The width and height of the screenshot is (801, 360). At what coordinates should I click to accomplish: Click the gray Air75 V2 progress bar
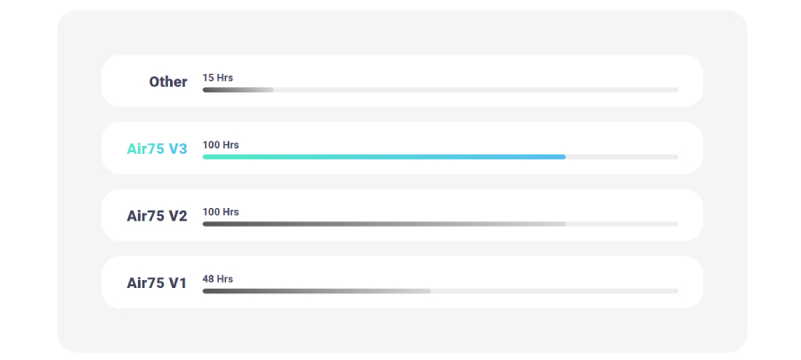point(383,224)
